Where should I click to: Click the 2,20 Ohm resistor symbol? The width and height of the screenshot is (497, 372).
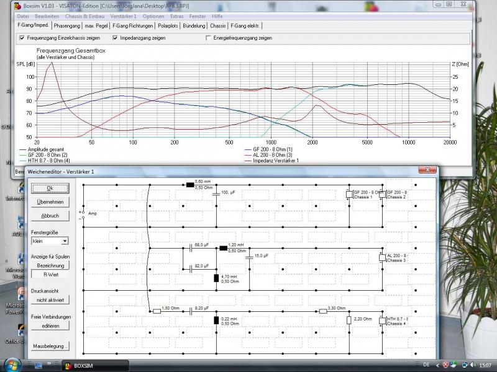(x=349, y=321)
